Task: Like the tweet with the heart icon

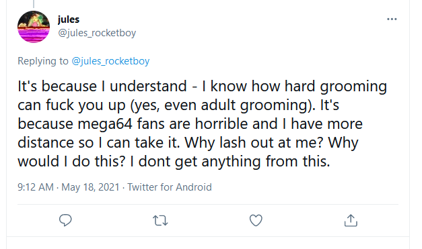Action: pyautogui.click(x=256, y=220)
